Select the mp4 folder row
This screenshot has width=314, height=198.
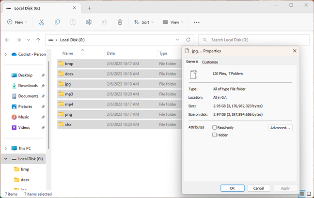pyautogui.click(x=119, y=104)
